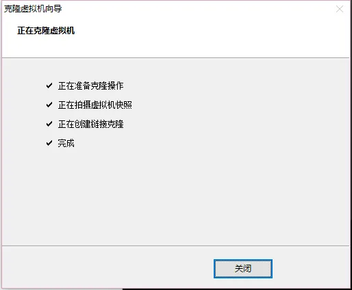Select the 正在拍摄虚拟机快照 step text
The height and width of the screenshot is (290, 352).
95,105
